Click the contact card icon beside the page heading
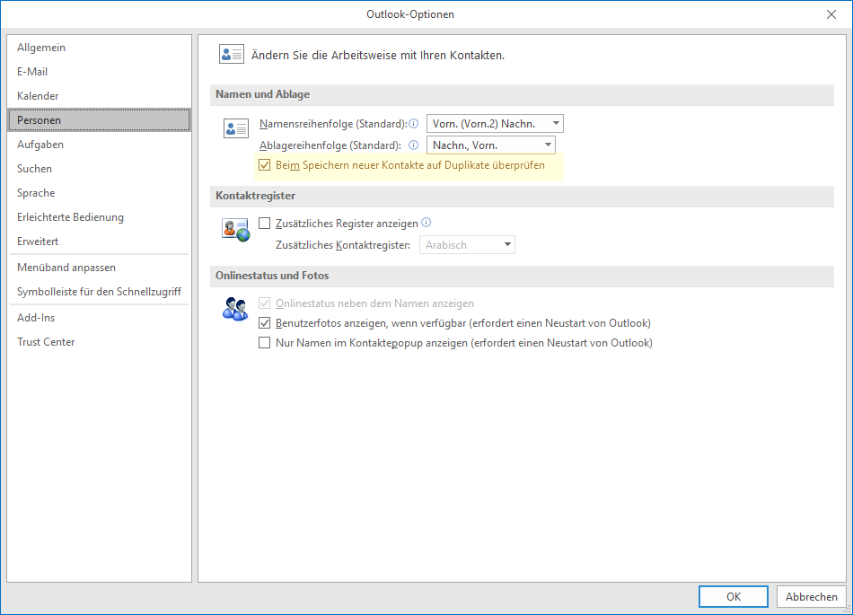The image size is (853, 615). click(x=231, y=55)
